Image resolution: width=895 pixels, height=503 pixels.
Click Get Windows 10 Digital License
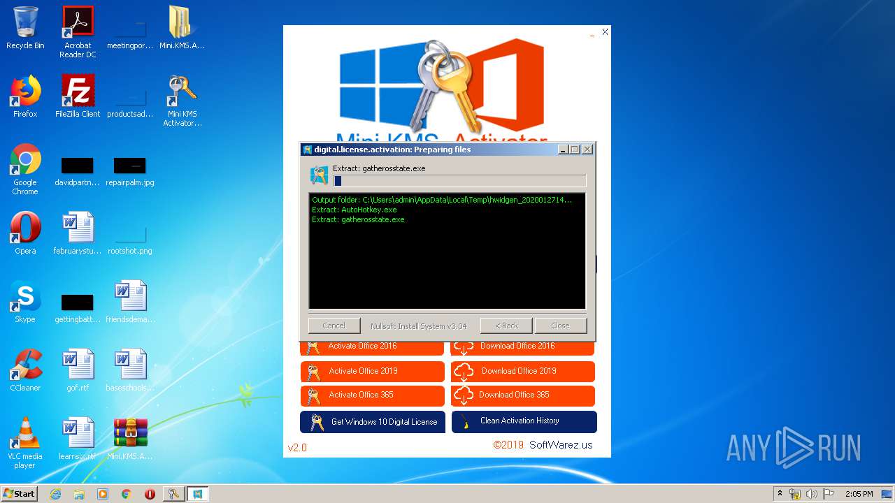372,422
